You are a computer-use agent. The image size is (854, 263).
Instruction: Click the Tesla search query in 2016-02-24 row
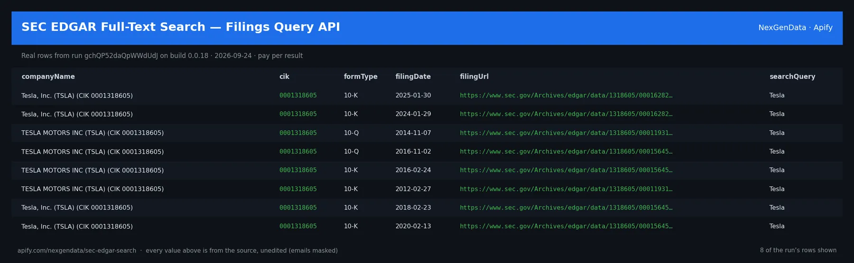click(x=777, y=170)
